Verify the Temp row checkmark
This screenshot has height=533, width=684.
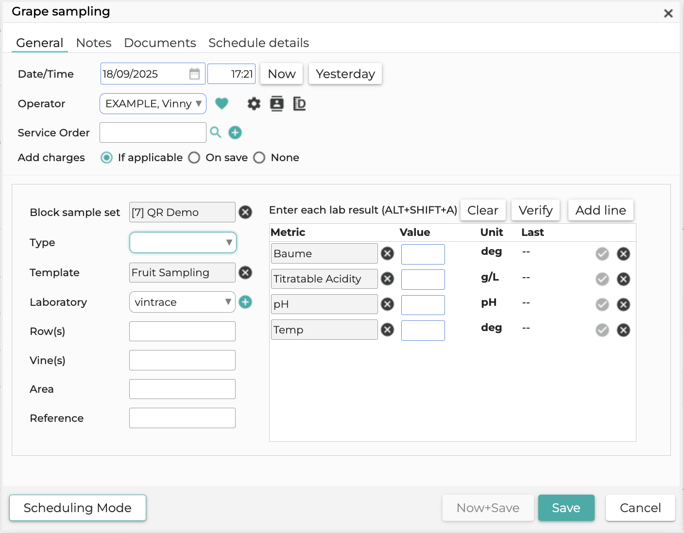pos(602,330)
